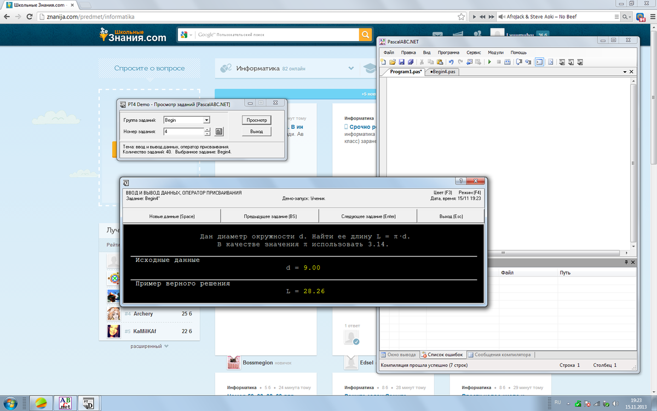Click Новые данные (Space) button
This screenshot has width=657, height=411.
point(172,216)
